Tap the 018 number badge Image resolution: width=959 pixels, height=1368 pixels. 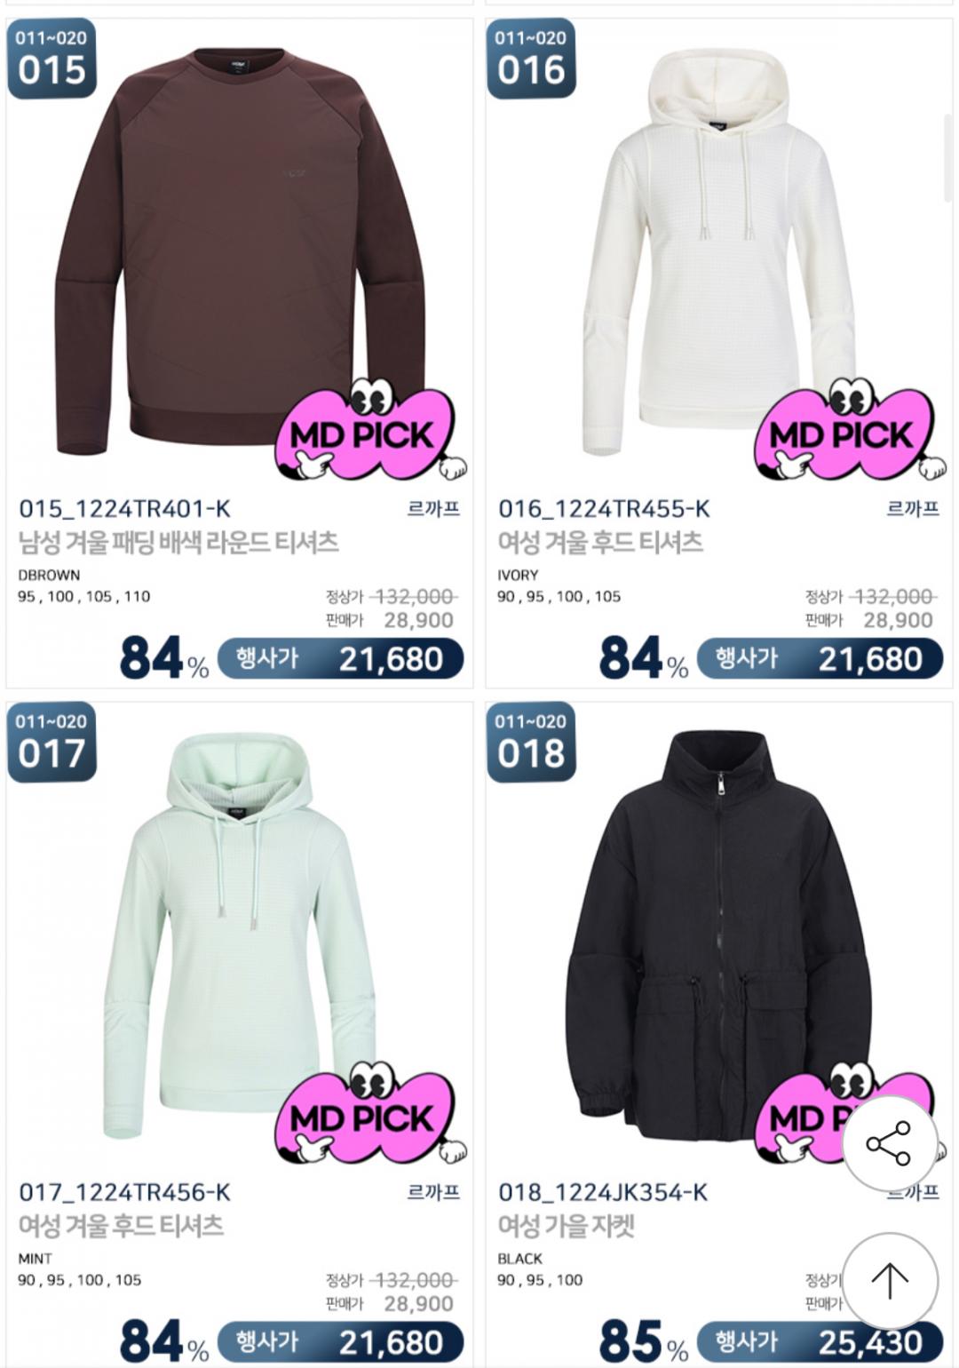(x=531, y=743)
